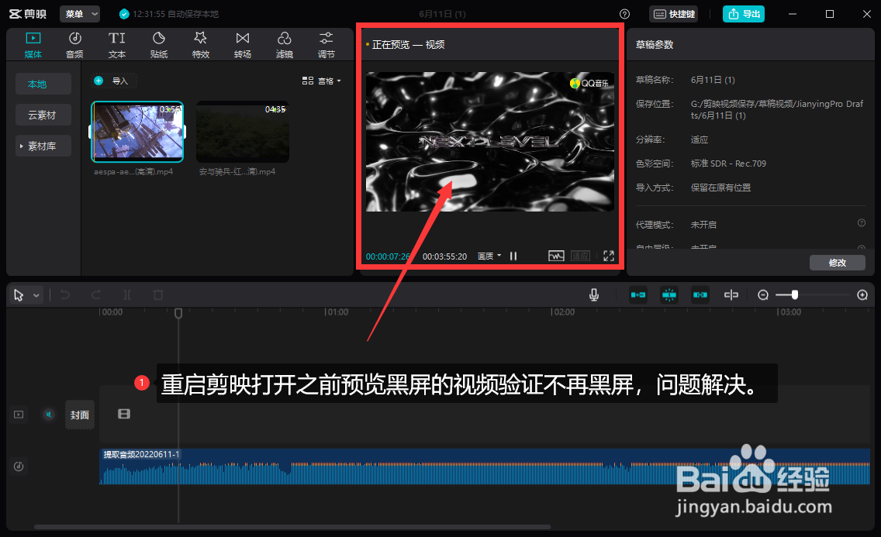
Task: Click the 代理模式 help icon
Action: point(862,222)
